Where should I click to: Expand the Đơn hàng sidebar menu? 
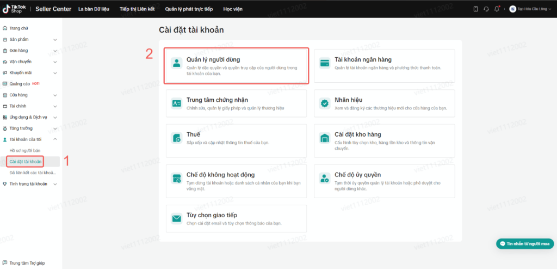55,51
